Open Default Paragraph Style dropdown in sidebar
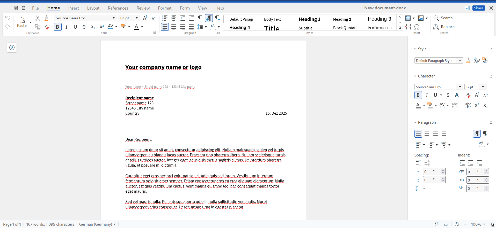 (460, 61)
